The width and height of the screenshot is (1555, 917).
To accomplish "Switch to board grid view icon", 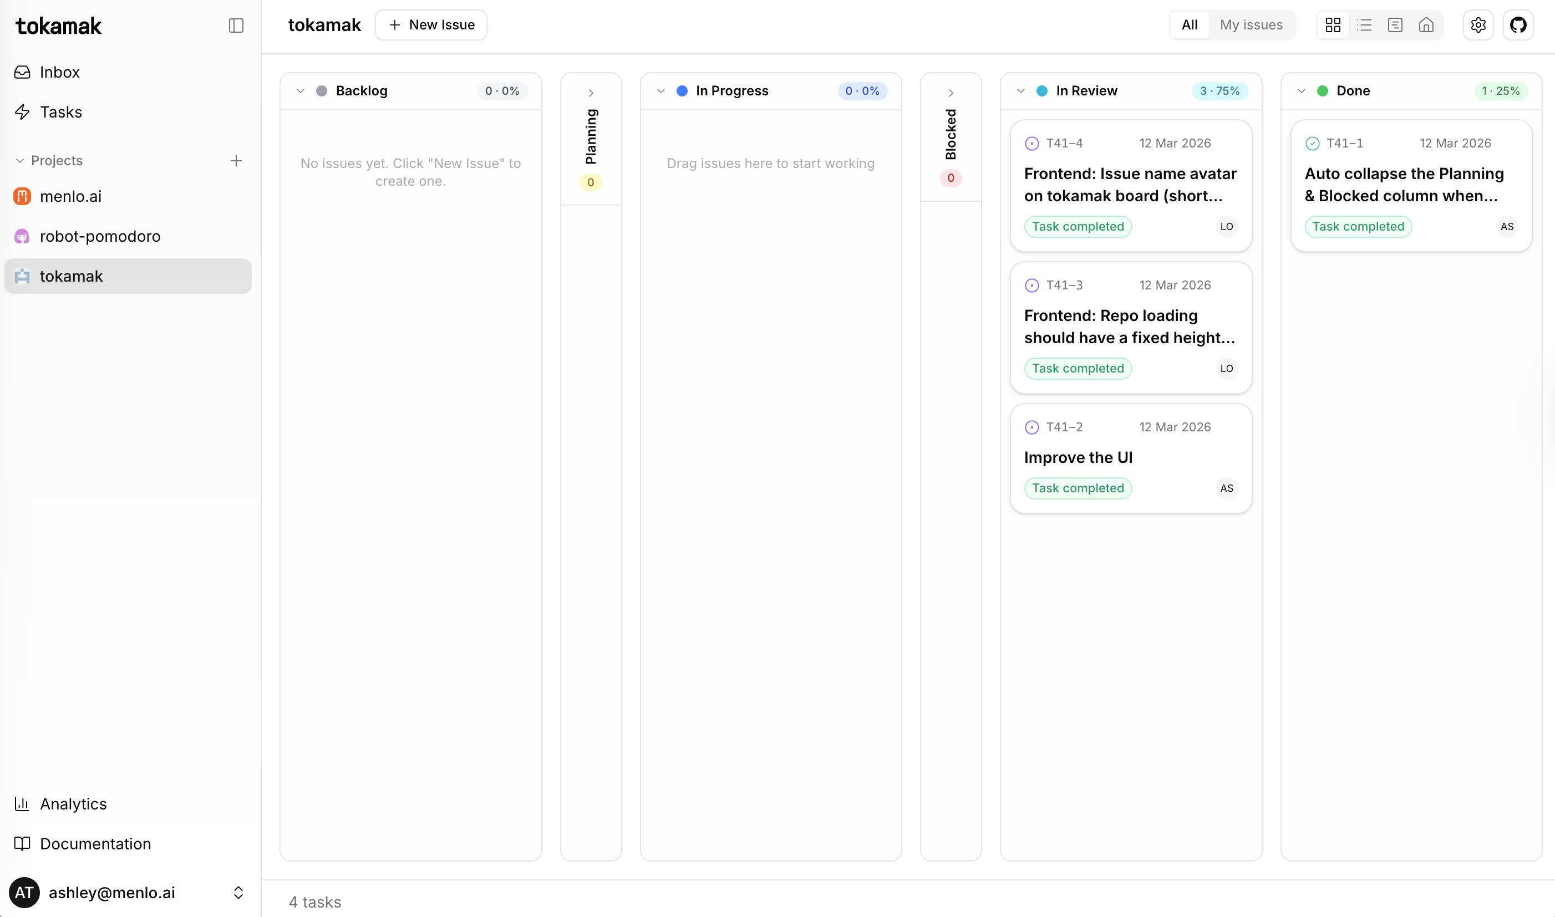I will (1333, 26).
